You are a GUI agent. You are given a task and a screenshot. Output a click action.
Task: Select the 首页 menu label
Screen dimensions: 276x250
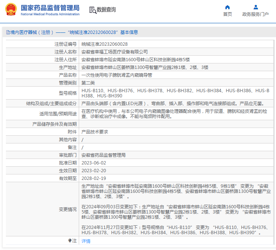227,14
